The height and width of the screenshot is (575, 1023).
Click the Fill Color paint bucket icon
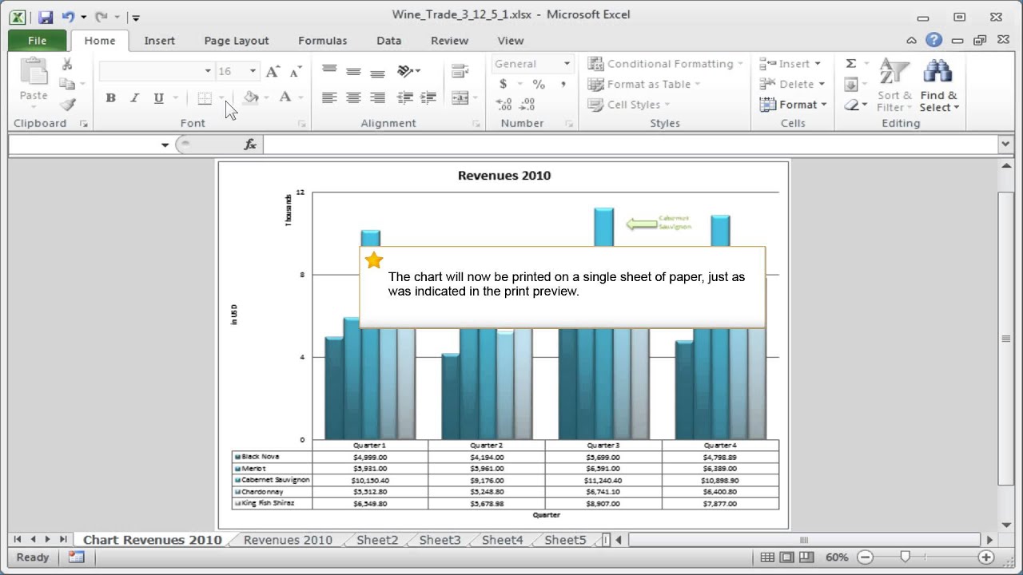point(251,97)
